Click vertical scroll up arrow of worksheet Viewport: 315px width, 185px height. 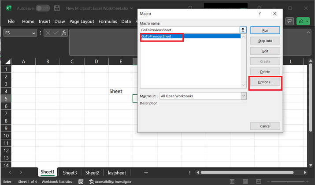[311, 61]
